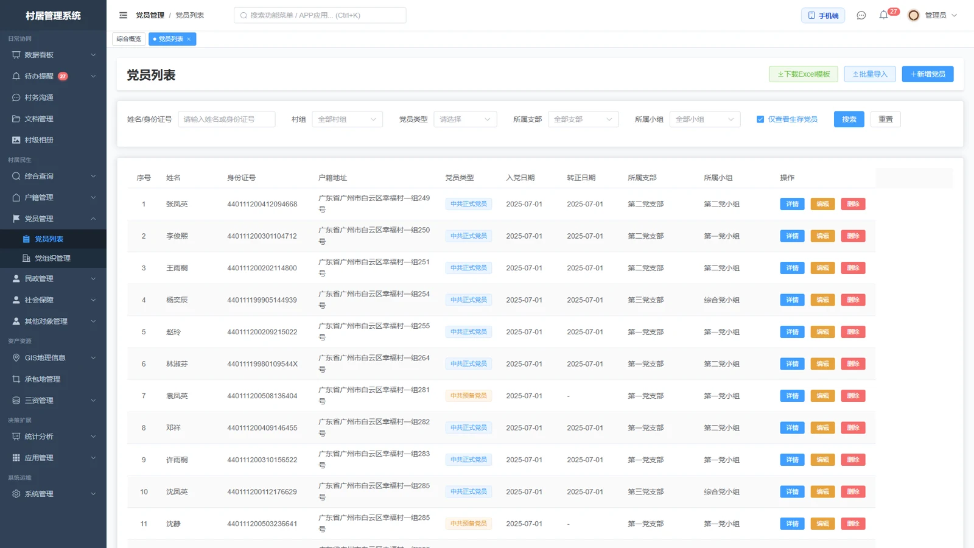The image size is (974, 548).
Task: Close the 党员列表 tab
Action: (189, 39)
